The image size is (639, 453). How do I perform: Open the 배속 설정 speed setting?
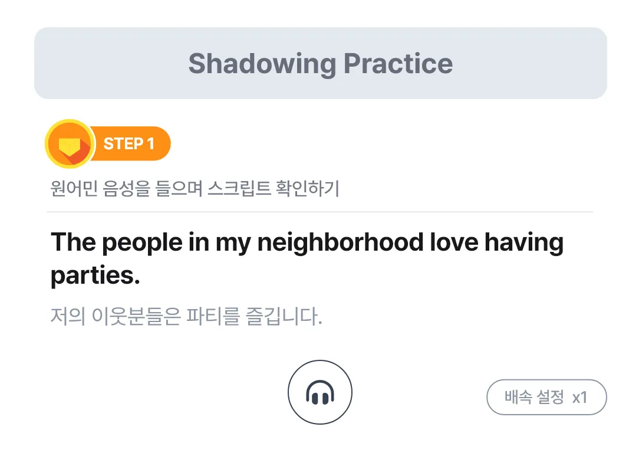(534, 397)
